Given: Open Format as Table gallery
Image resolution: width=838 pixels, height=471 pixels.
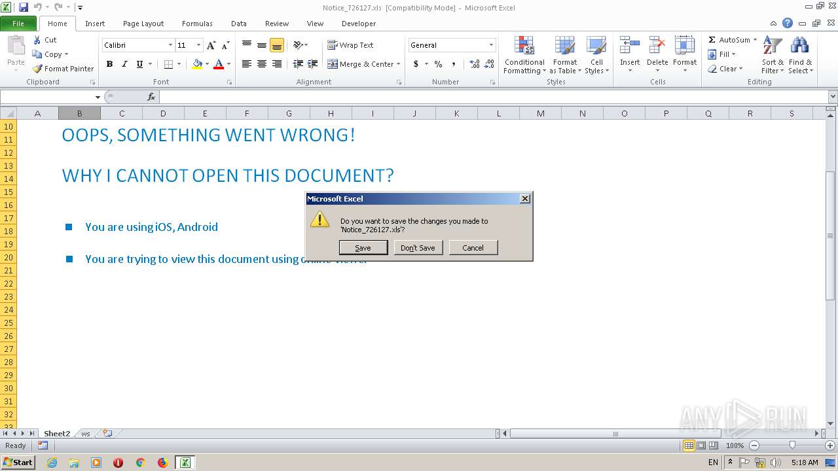Looking at the screenshot, I should coord(564,56).
